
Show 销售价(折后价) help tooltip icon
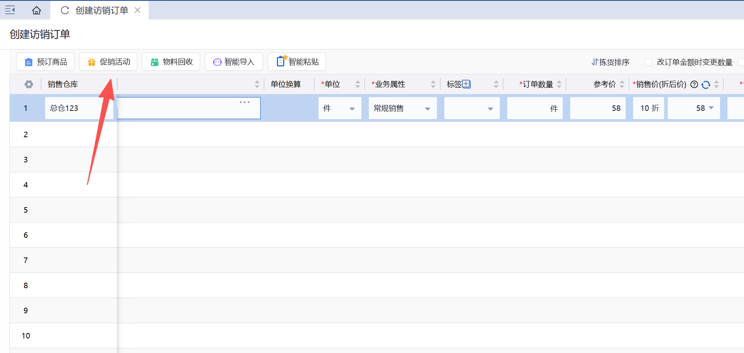coord(694,84)
